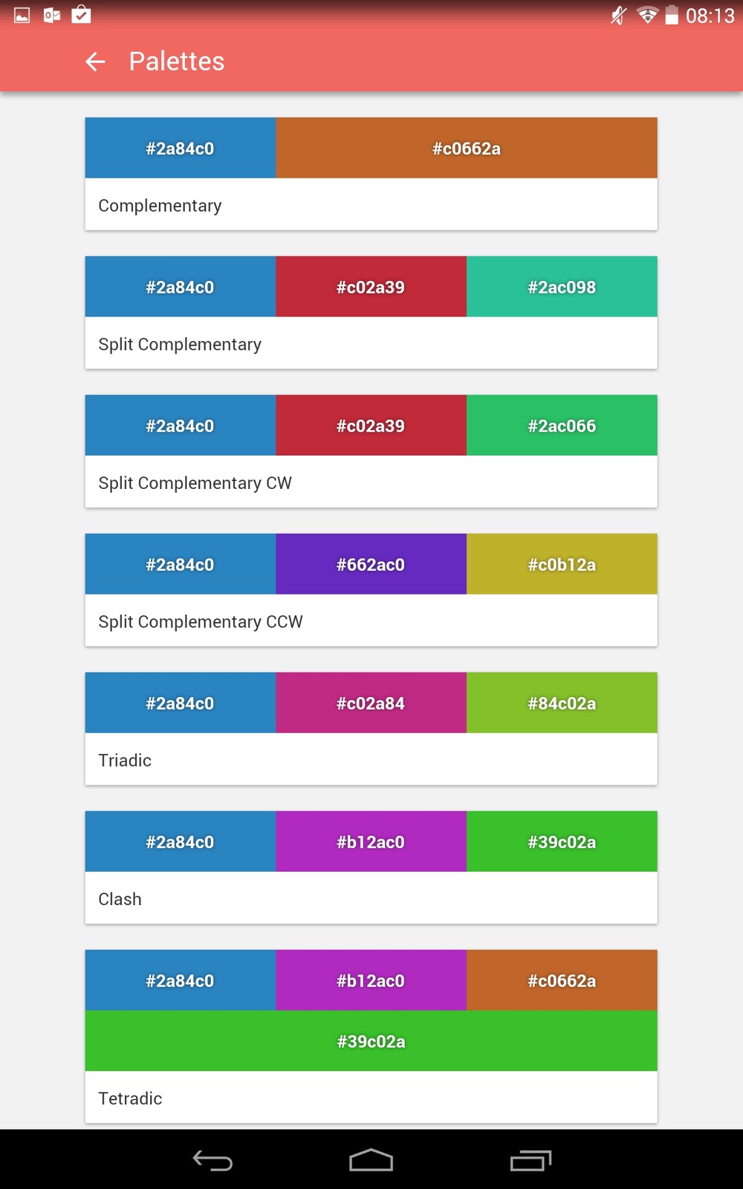Pick the lime #84c02a Triadic swatch
Screen dimensions: 743x1189
pyautogui.click(x=562, y=703)
